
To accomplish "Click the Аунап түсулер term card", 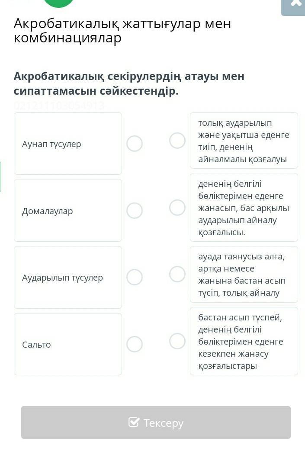I will (x=68, y=144).
